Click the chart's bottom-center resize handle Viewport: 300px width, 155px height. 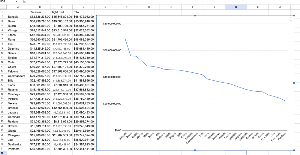click(195, 150)
